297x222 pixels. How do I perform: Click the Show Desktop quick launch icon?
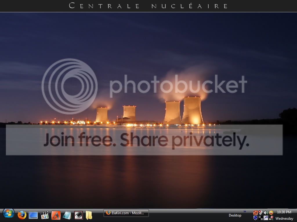click(x=33, y=215)
